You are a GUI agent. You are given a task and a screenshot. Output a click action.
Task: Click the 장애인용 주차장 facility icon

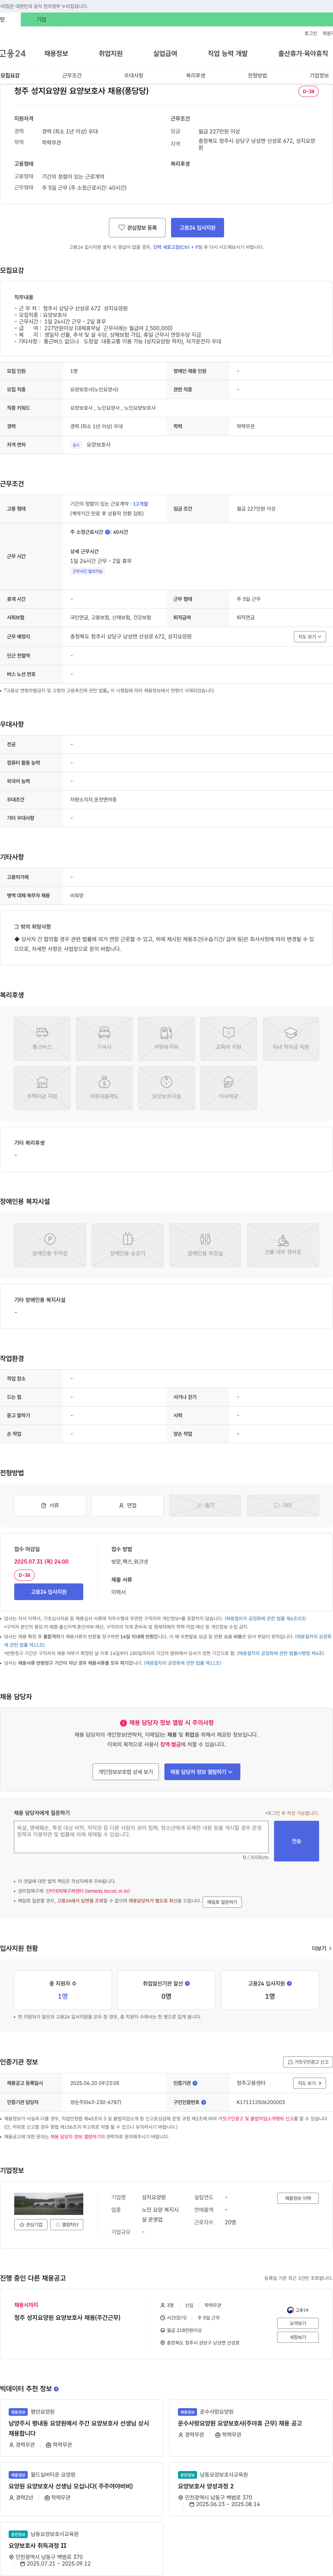50,1245
